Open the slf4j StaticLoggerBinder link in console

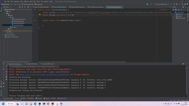[45, 74]
